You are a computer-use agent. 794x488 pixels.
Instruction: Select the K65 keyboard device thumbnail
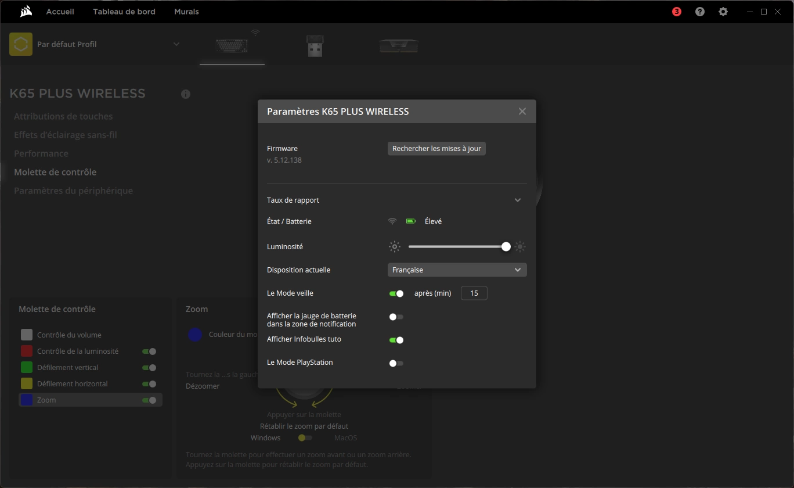click(x=232, y=45)
